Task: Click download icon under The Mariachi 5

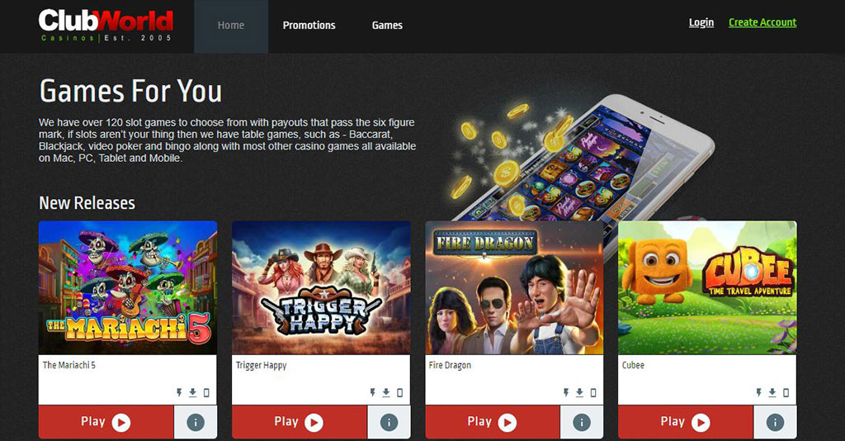Action: coord(192,392)
